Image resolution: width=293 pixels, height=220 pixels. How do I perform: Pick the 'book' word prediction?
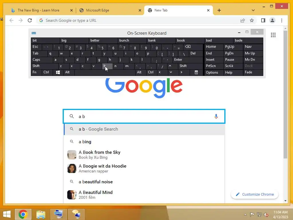(190, 40)
